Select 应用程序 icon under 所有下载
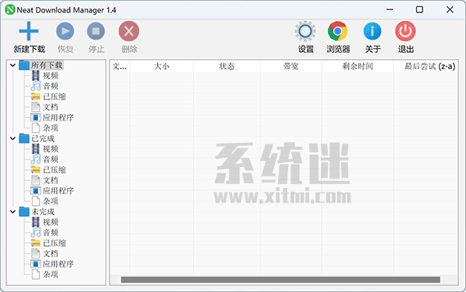Screen dimensions: 466x292 (36, 117)
